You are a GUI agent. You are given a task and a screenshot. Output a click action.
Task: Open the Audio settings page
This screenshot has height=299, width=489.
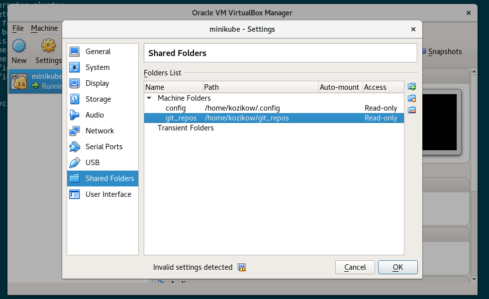(95, 115)
